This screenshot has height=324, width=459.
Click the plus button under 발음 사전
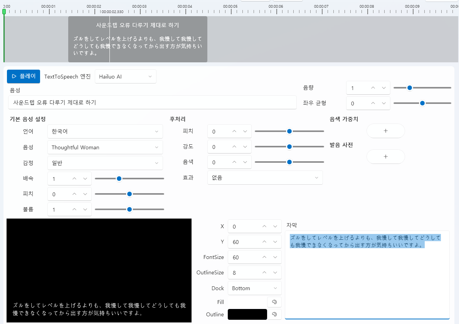coord(385,157)
